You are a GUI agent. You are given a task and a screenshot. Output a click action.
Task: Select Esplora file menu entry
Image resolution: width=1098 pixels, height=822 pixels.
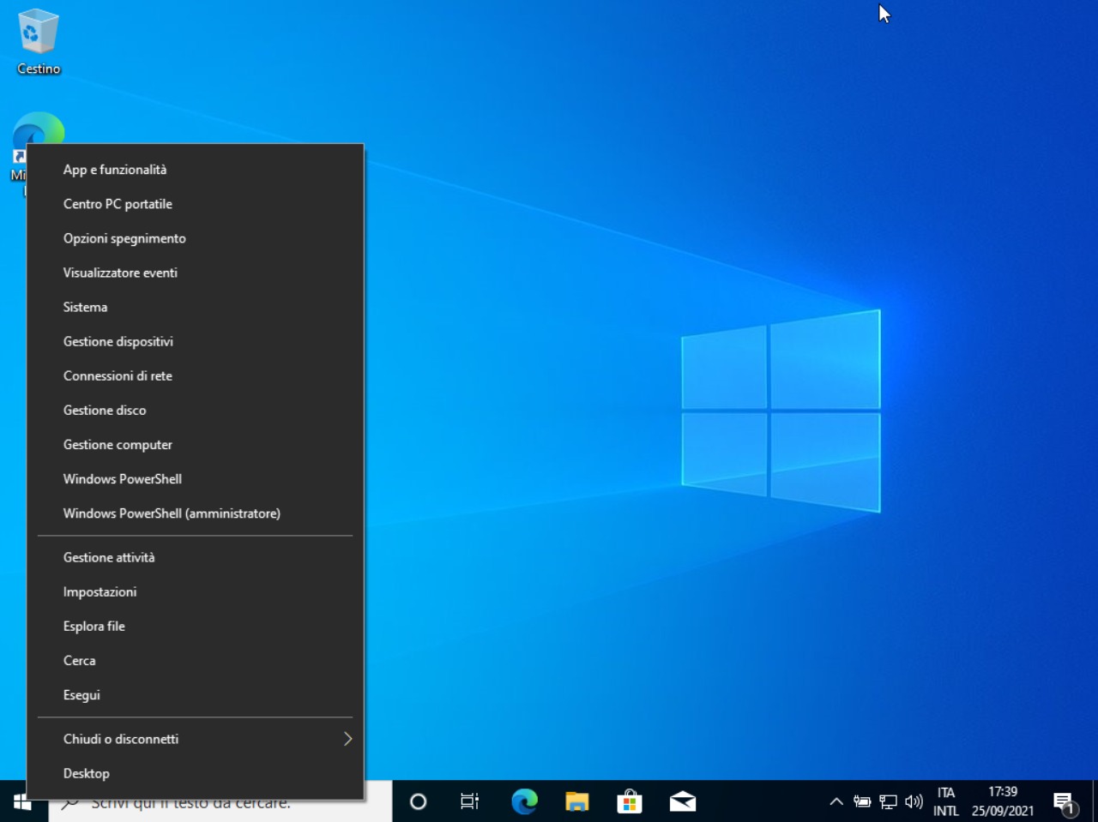[x=196, y=626]
